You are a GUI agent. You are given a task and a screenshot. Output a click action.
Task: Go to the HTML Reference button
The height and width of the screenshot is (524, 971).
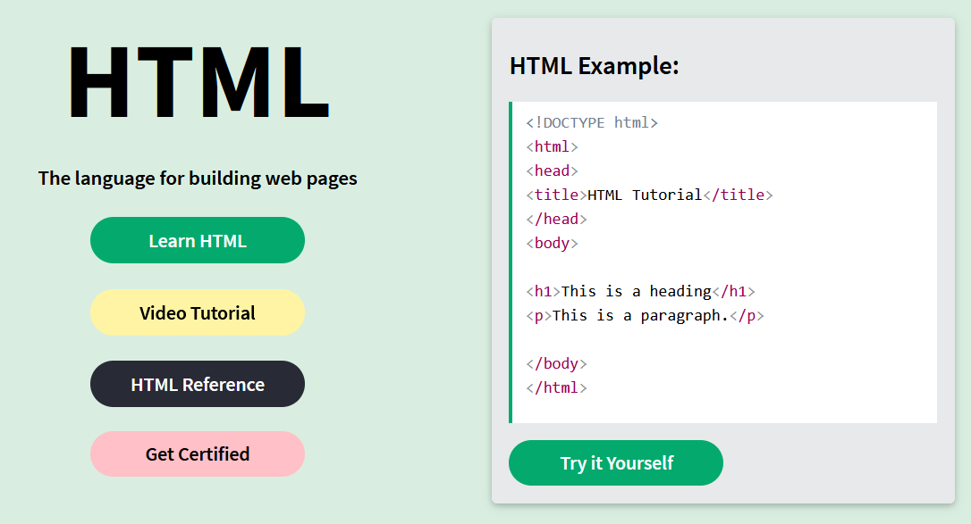click(x=198, y=385)
